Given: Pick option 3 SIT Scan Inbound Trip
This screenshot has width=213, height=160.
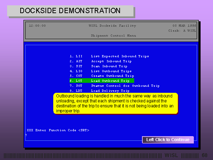Looking at the screenshot, I should (98, 66).
